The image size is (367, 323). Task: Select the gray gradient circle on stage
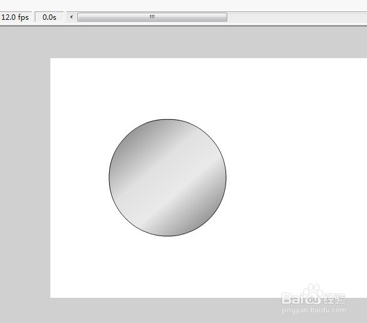pyautogui.click(x=167, y=178)
